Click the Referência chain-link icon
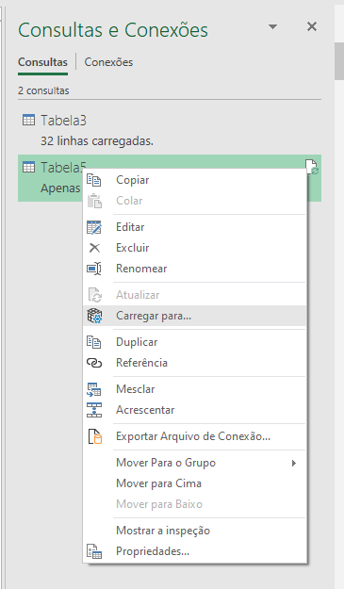The width and height of the screenshot is (344, 589). click(x=94, y=363)
